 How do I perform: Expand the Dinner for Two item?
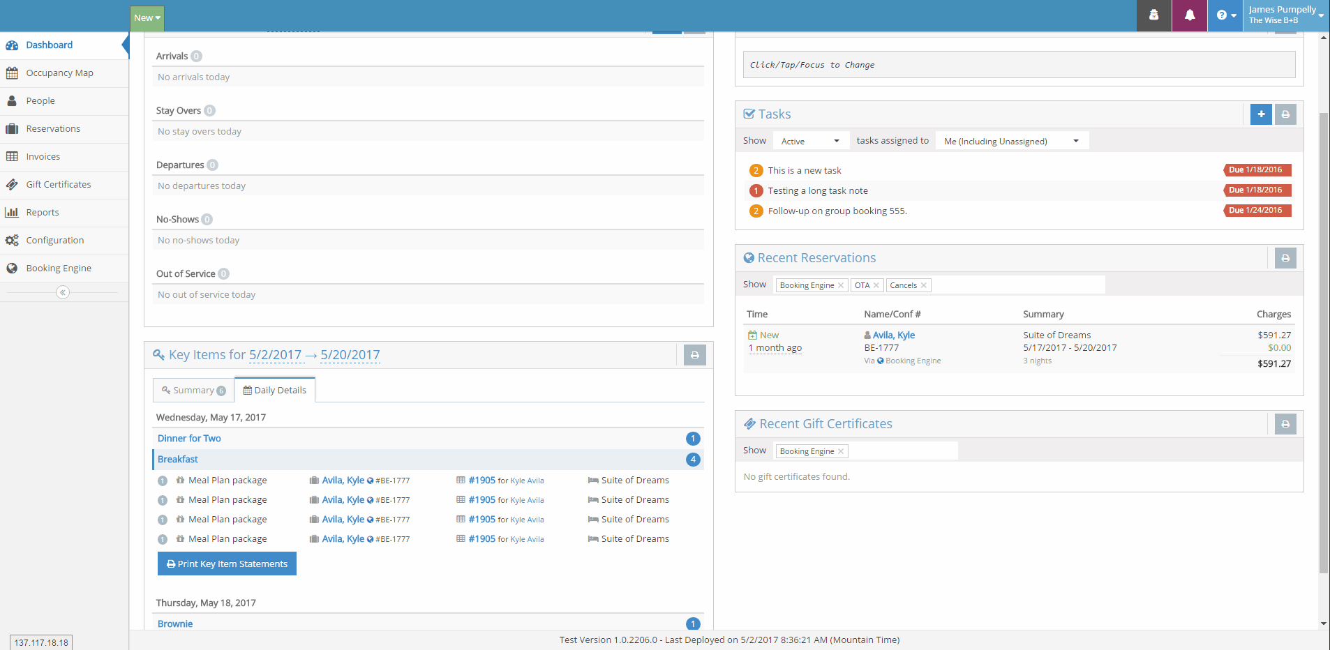(189, 439)
